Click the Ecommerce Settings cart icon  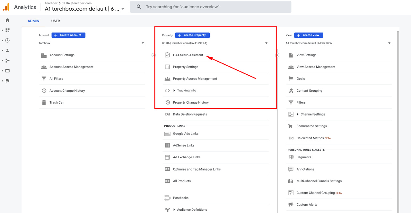tap(291, 126)
